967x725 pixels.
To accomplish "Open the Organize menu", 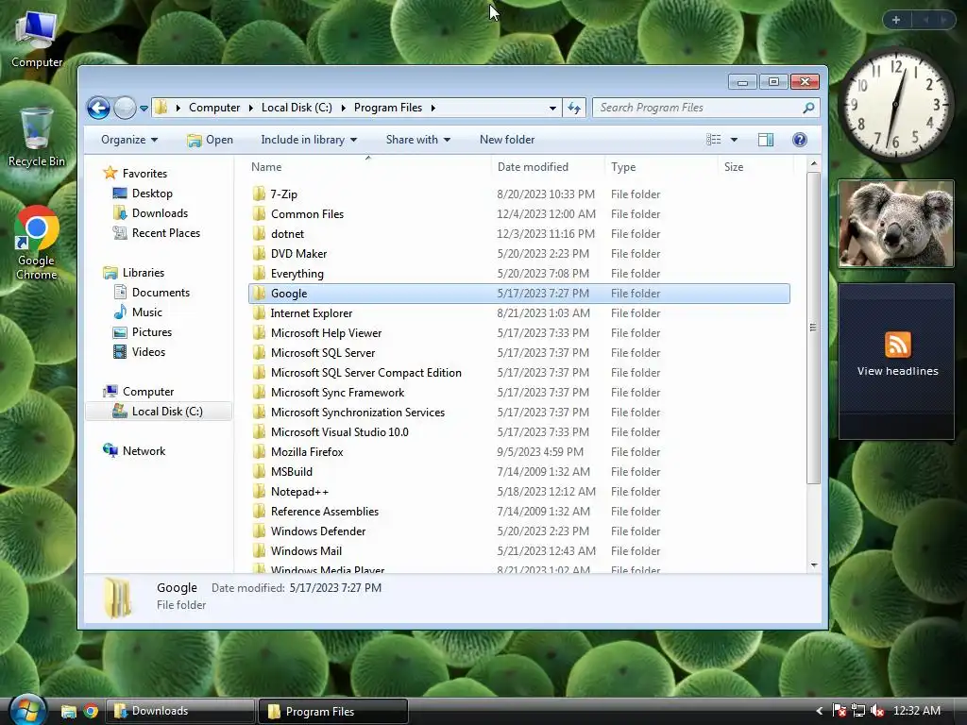I will click(x=129, y=140).
